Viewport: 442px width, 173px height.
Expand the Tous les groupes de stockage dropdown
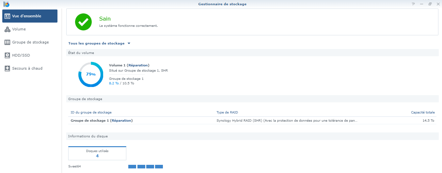99,43
